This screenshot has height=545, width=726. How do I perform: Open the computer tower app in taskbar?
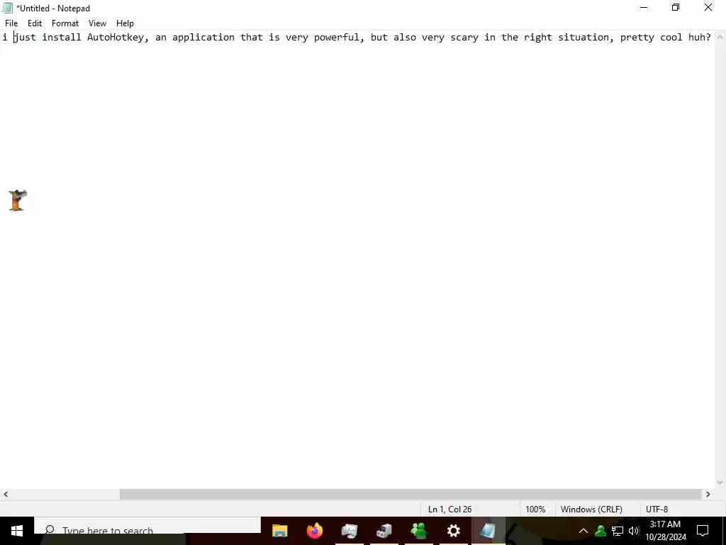(384, 531)
